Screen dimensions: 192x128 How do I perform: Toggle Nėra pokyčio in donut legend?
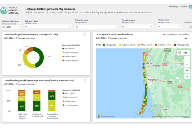(x=69, y=49)
